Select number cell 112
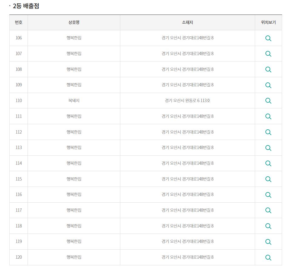 pyautogui.click(x=18, y=132)
